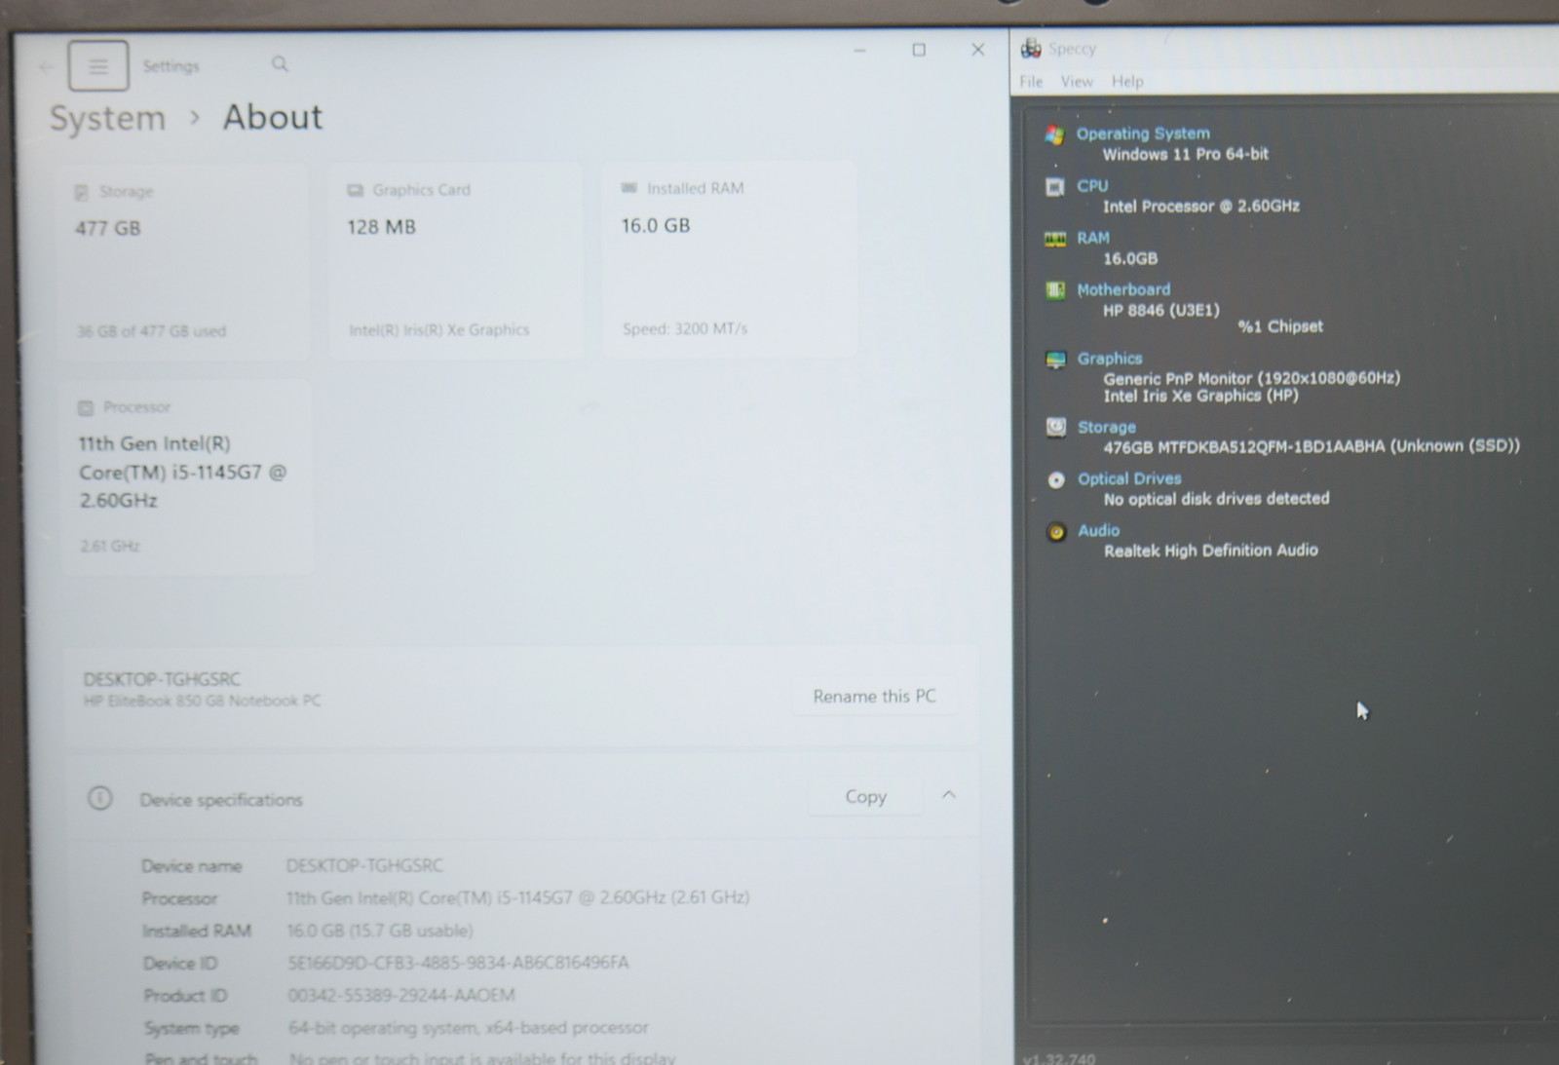
Task: Open the CPU section link in Speccy
Action: [x=1092, y=185]
